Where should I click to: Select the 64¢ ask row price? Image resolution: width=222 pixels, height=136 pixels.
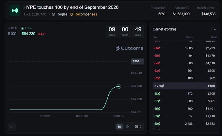[157, 63]
